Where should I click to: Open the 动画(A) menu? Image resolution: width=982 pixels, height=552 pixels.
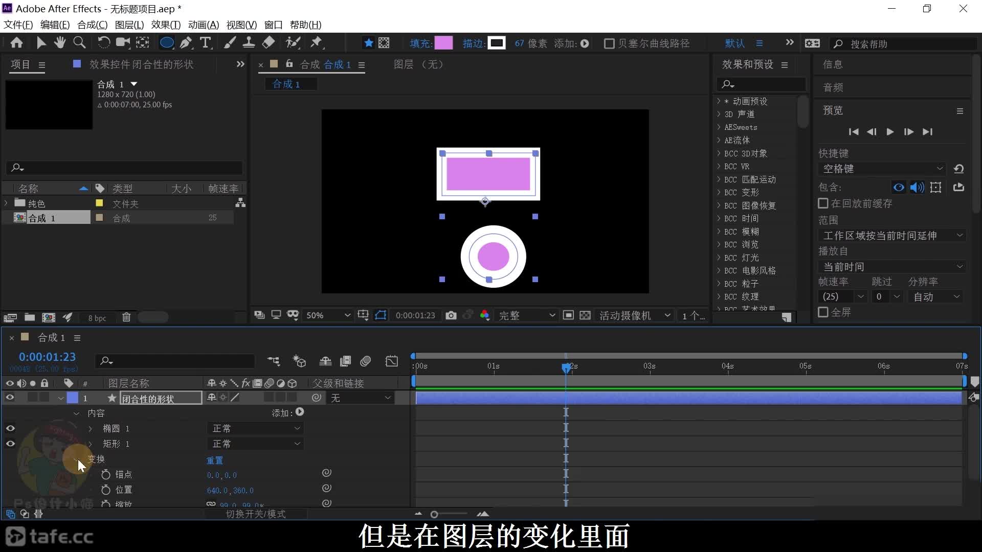tap(204, 25)
